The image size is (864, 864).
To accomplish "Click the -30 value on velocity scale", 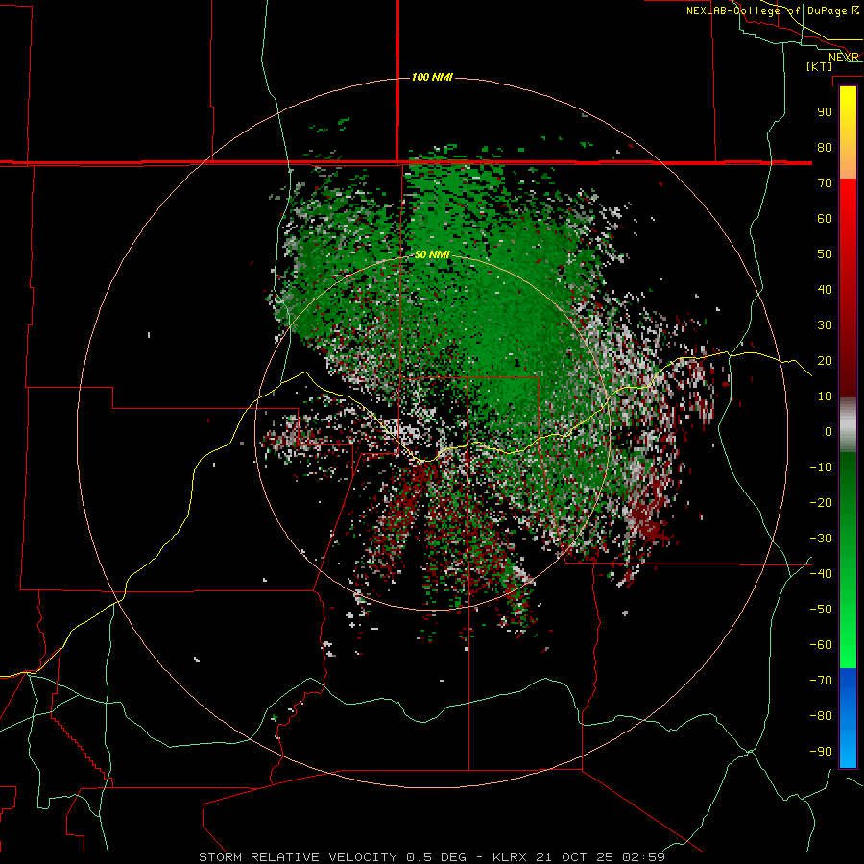I will click(821, 539).
